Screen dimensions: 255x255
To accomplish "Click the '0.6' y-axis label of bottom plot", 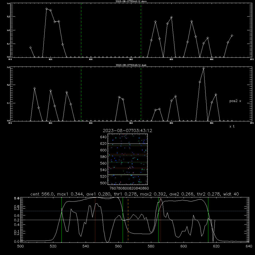I will (x=17, y=215).
